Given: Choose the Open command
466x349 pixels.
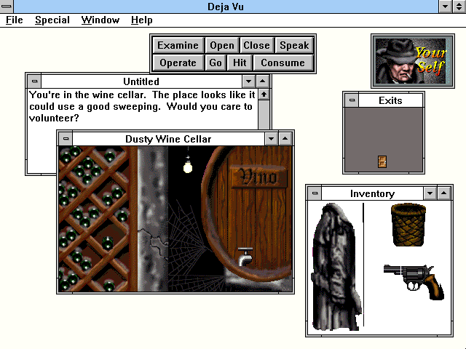Looking at the screenshot, I should 221,45.
